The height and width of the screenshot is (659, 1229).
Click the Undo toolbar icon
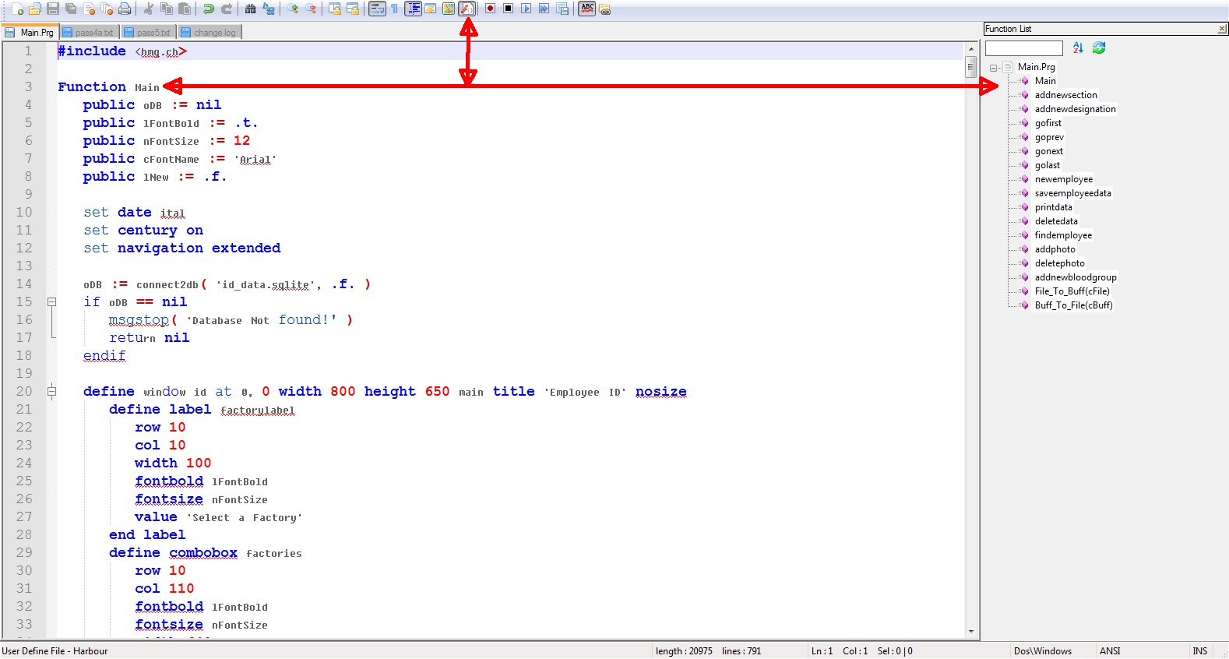208,9
